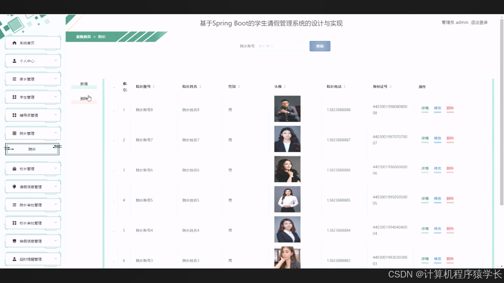
Task: Select the 院长管理 grid icon
Action: 15,133
